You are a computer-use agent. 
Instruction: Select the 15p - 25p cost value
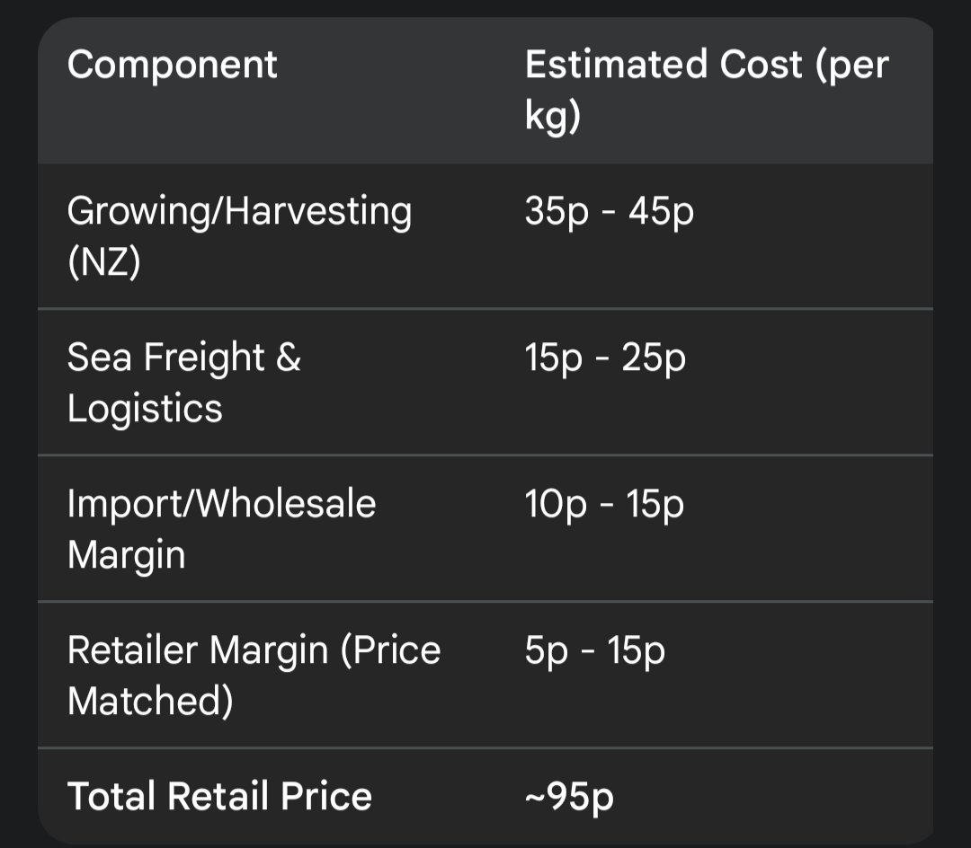605,358
